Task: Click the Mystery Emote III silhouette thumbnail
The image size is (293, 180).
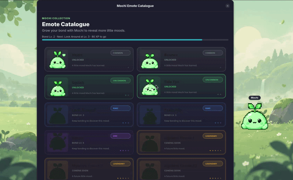Action: pos(150,170)
